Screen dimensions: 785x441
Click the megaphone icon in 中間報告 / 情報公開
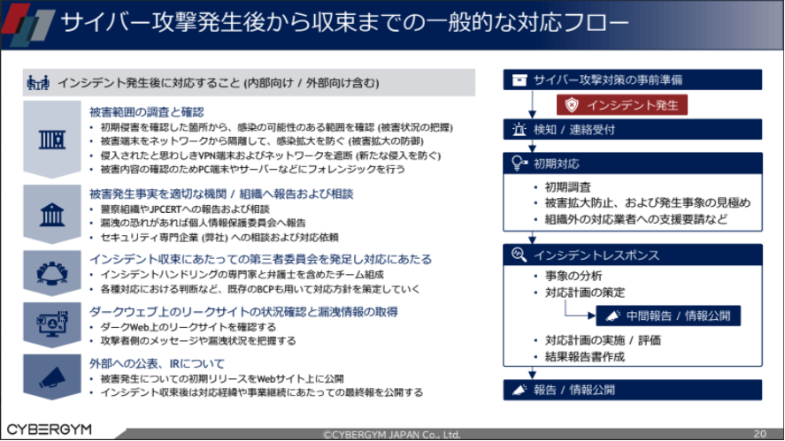pyautogui.click(x=612, y=316)
